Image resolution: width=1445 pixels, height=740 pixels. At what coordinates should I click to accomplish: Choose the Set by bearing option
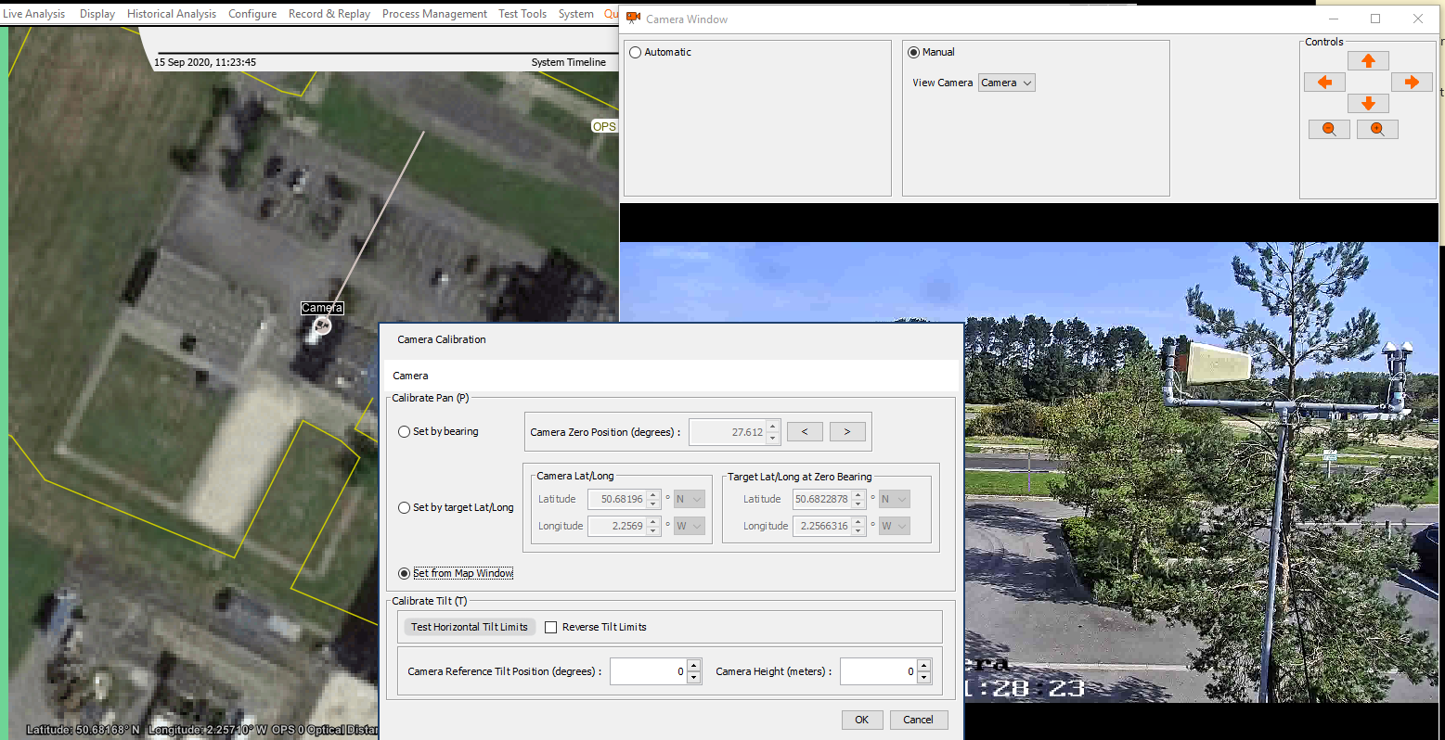point(405,432)
